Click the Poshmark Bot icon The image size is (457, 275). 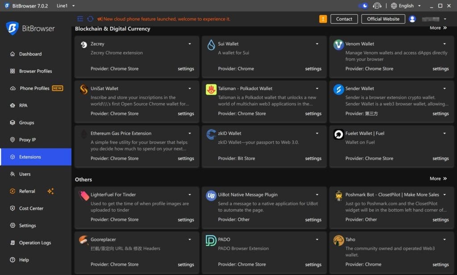pyautogui.click(x=338, y=196)
